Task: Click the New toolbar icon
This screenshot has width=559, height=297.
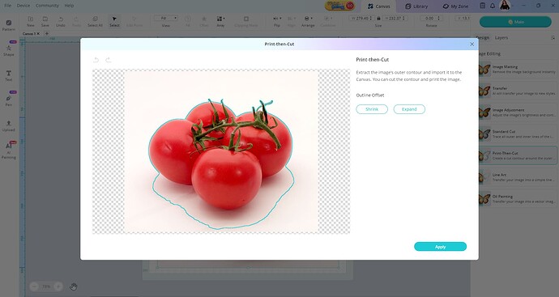Action: point(31,21)
